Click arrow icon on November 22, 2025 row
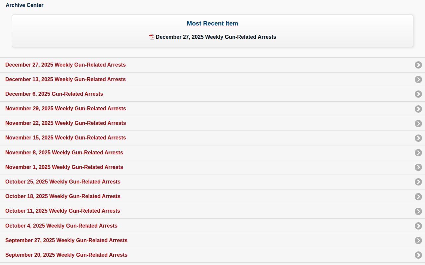The width and height of the screenshot is (425, 265). tap(418, 124)
